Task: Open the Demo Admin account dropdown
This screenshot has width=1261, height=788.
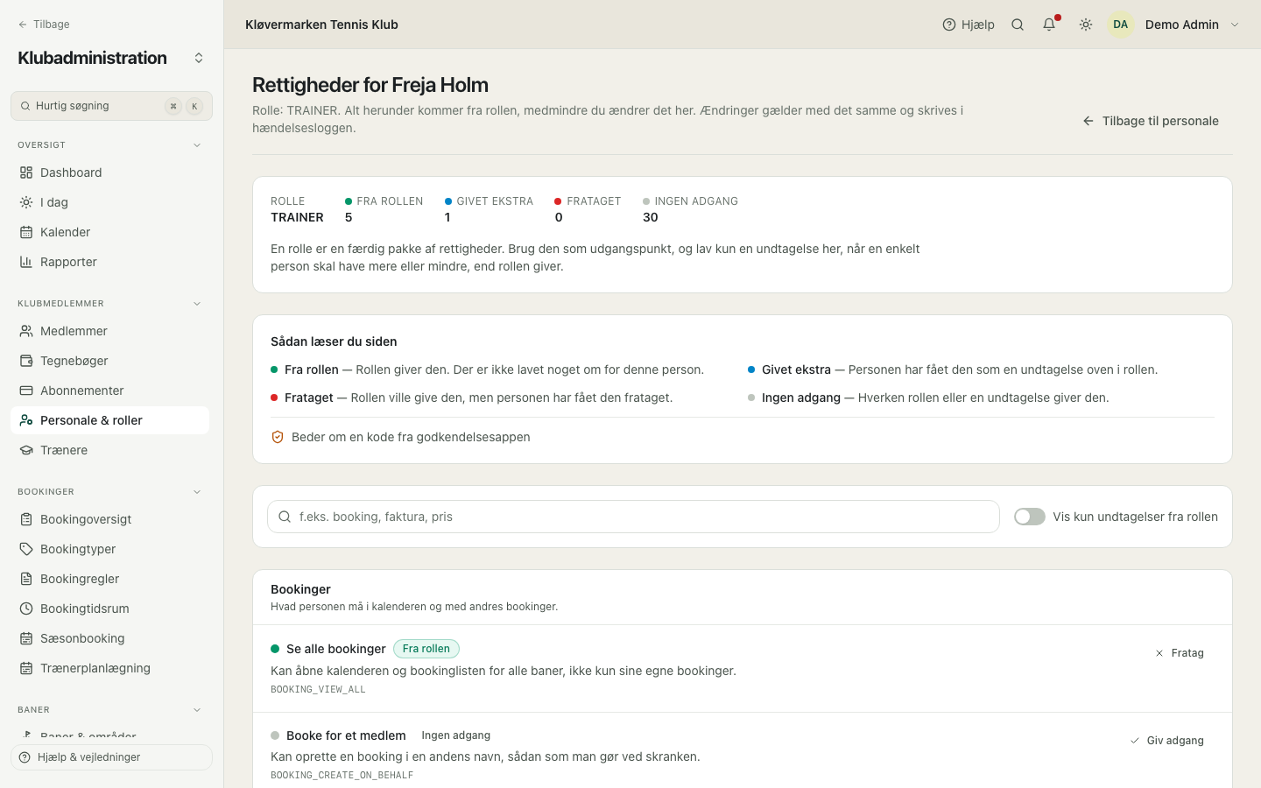Action: pyautogui.click(x=1235, y=25)
